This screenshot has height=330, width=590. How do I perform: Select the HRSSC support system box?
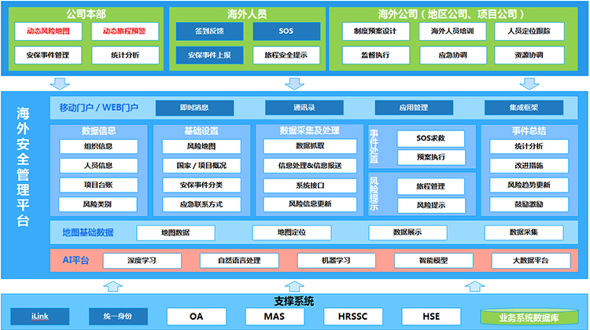coord(352,317)
